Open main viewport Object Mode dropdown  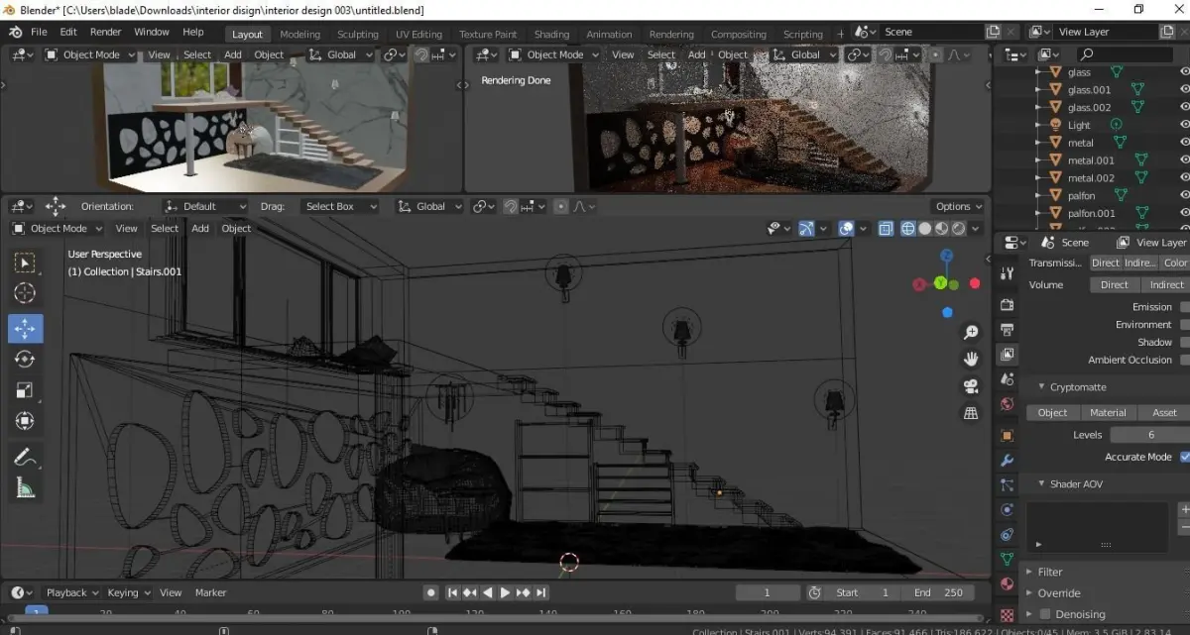click(x=59, y=229)
